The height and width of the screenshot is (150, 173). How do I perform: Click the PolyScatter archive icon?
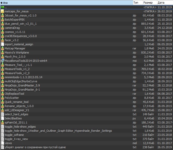pos(2,98)
